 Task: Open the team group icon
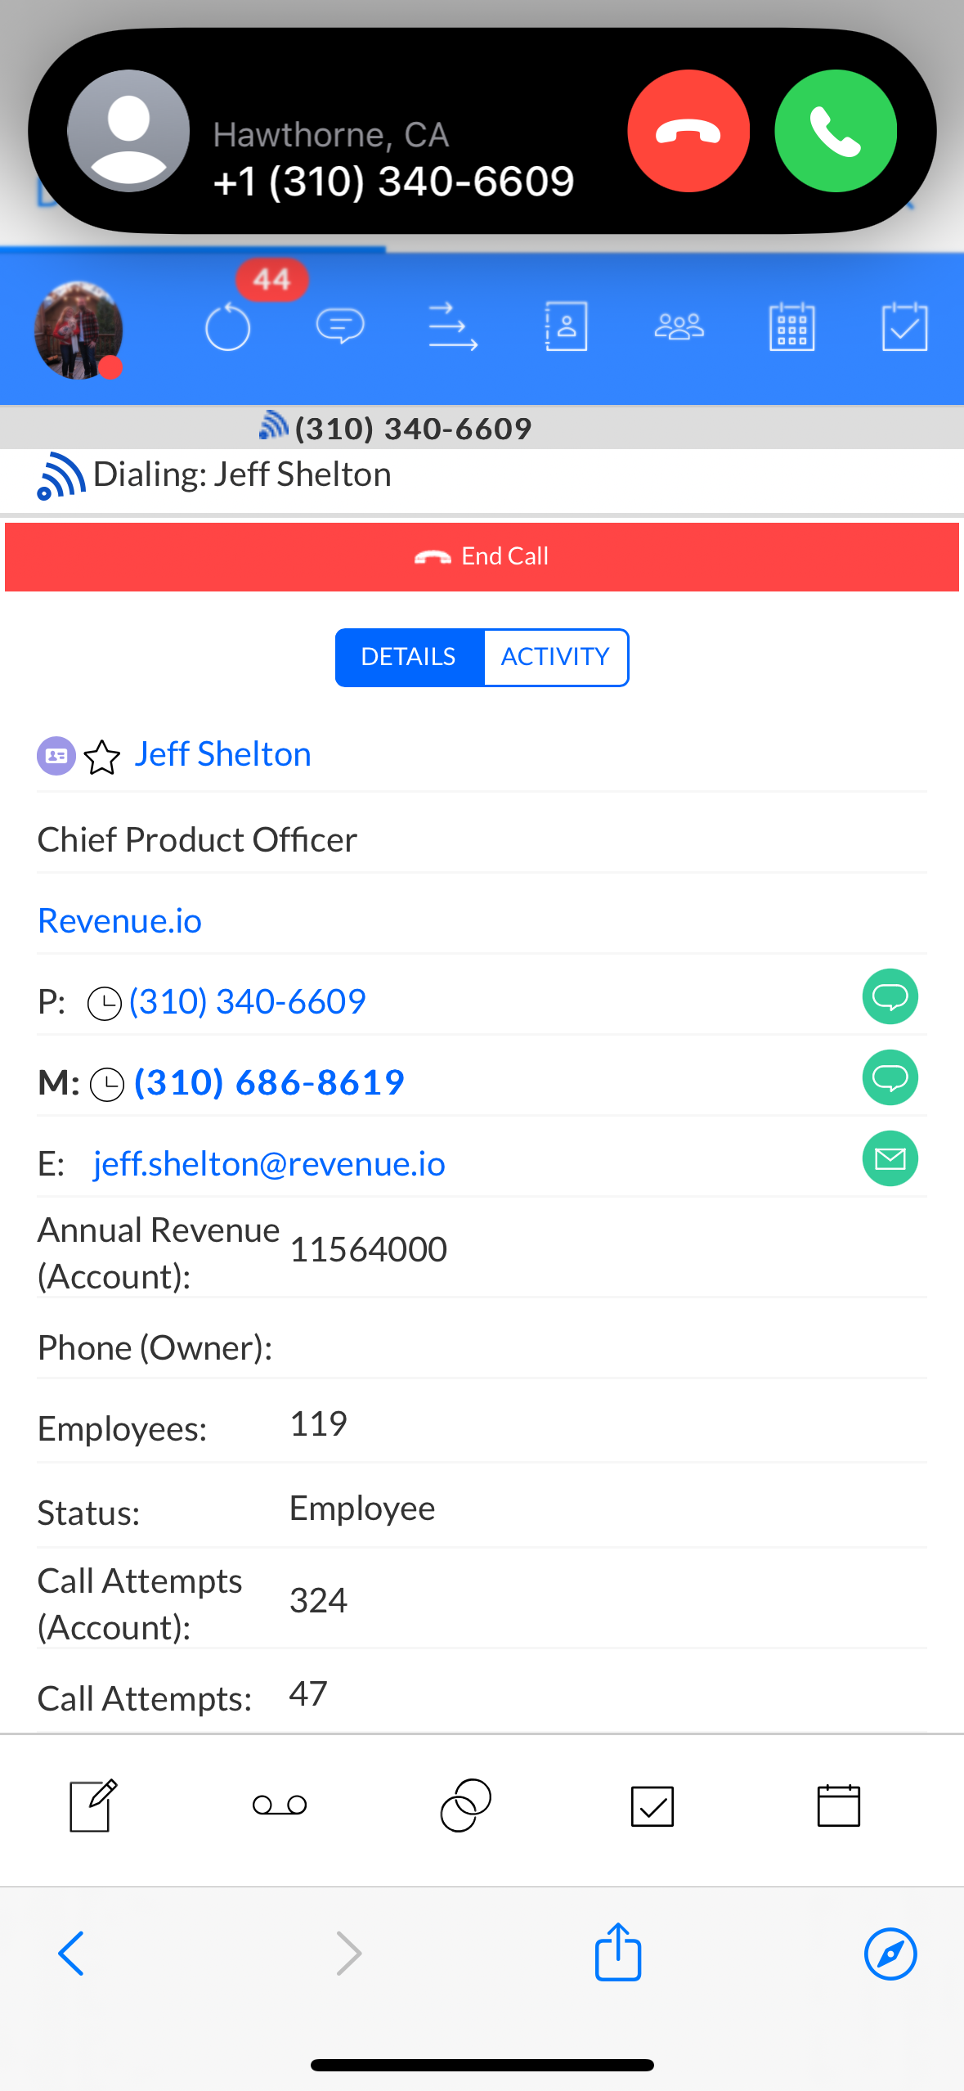[x=679, y=326]
